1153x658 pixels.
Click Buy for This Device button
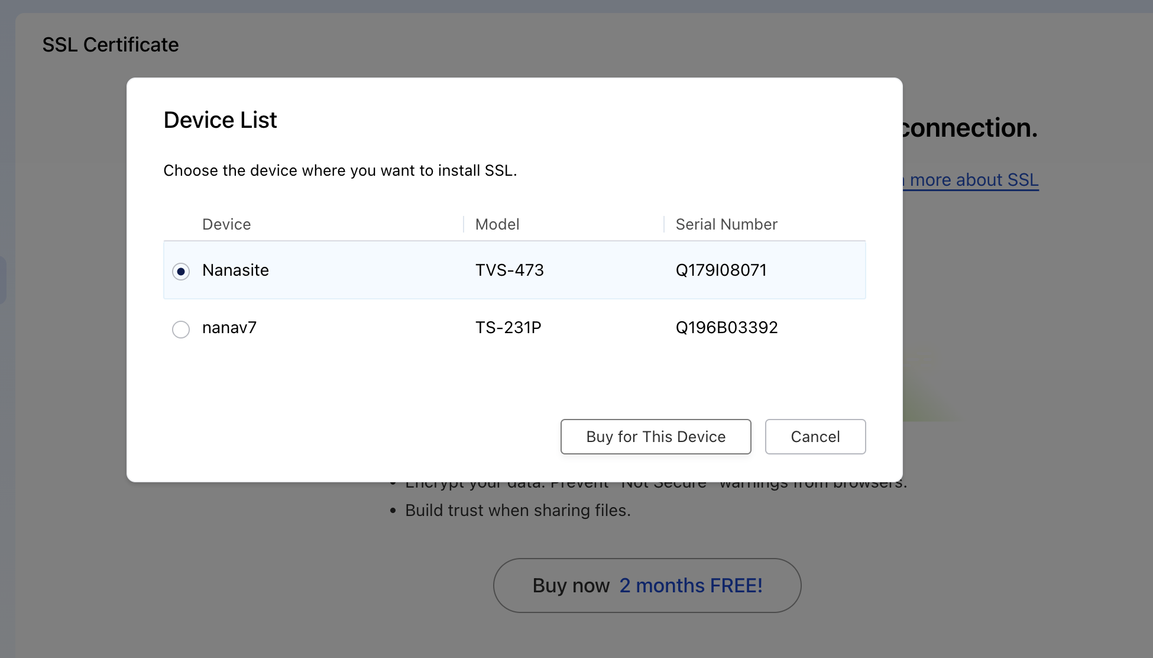coord(655,437)
